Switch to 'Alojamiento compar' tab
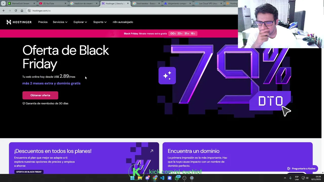Screen dimensions: 324x182 (177, 4)
